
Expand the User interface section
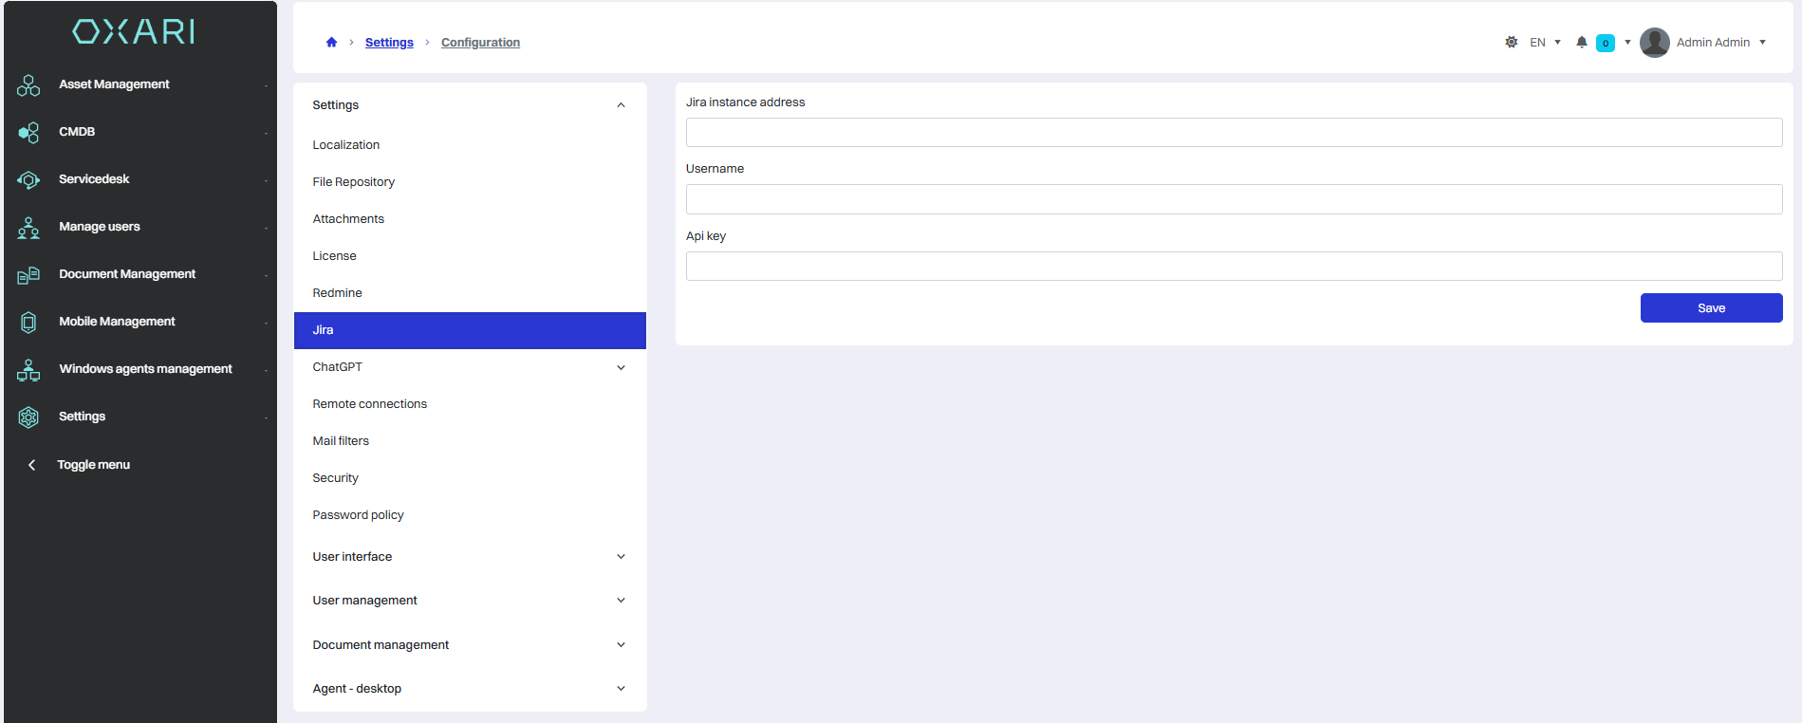(x=621, y=557)
